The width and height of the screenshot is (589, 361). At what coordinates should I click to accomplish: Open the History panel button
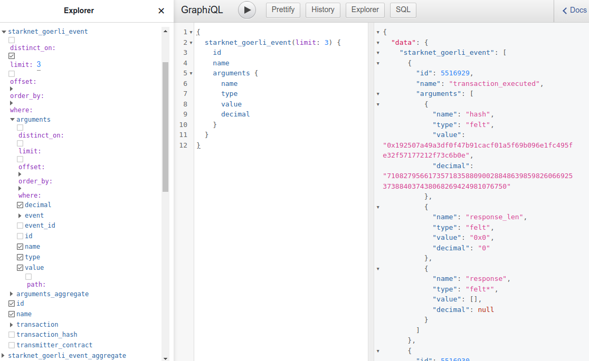322,10
